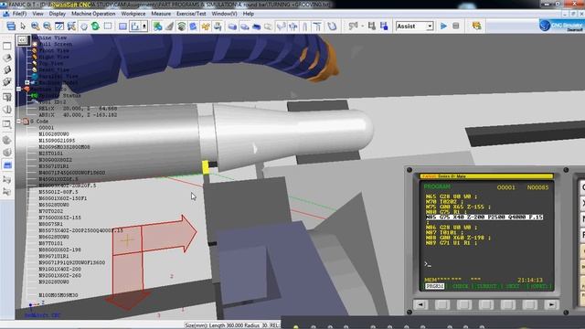Click the yellow star tool icon
585x329 pixels.
pyautogui.click(x=205, y=27)
